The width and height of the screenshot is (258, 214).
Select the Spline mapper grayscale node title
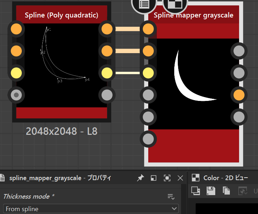pyautogui.click(x=193, y=15)
